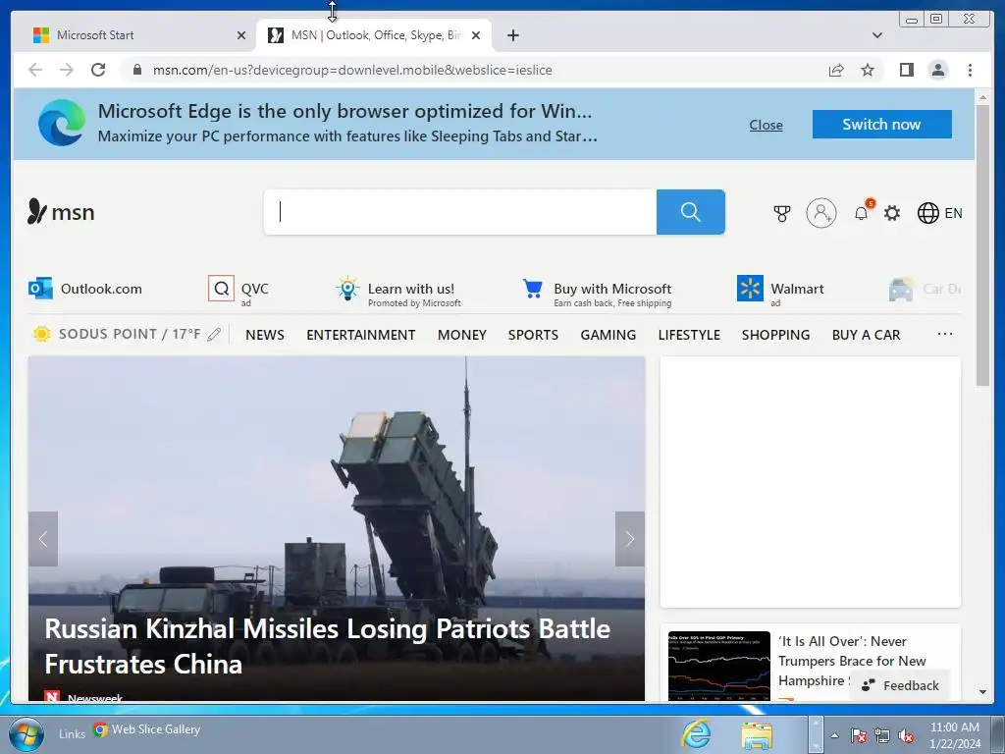Focus the MSN search box

(x=460, y=212)
